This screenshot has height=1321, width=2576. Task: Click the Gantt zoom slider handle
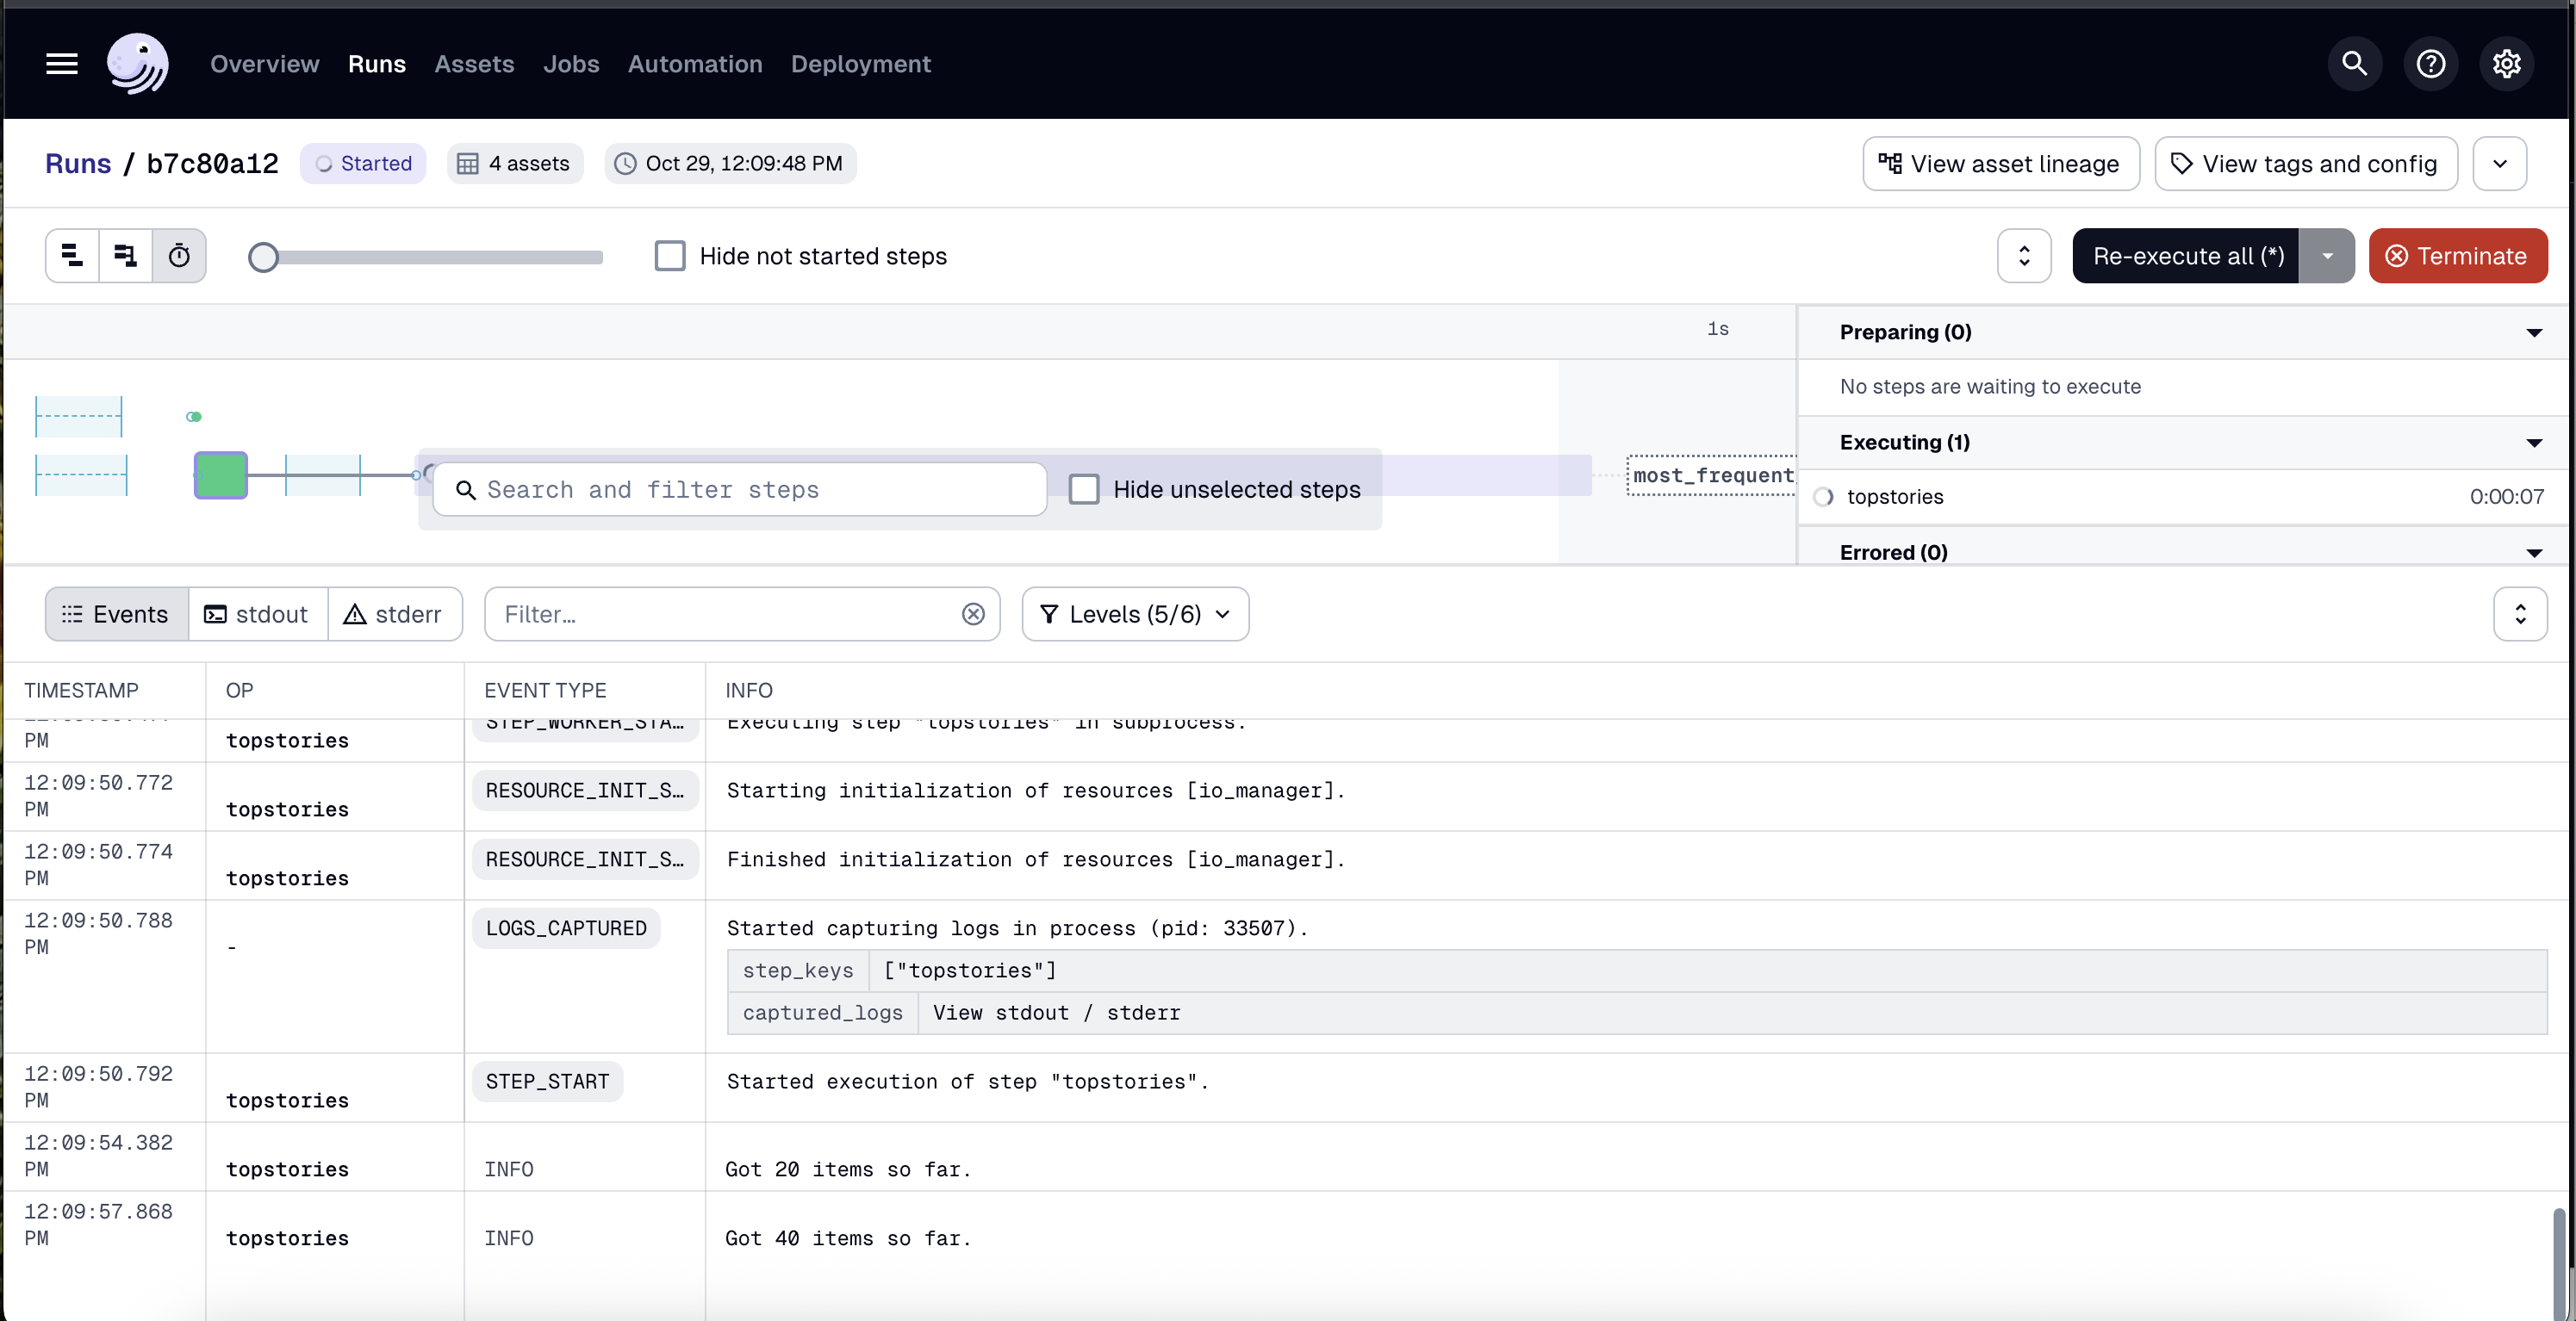point(263,257)
